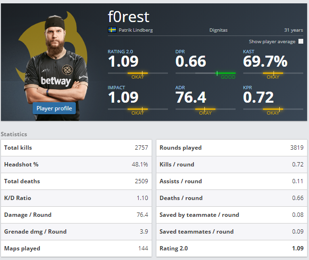Image resolution: width=309 pixels, height=260 pixels.
Task: Select the f0rest player name heading
Action: point(129,17)
